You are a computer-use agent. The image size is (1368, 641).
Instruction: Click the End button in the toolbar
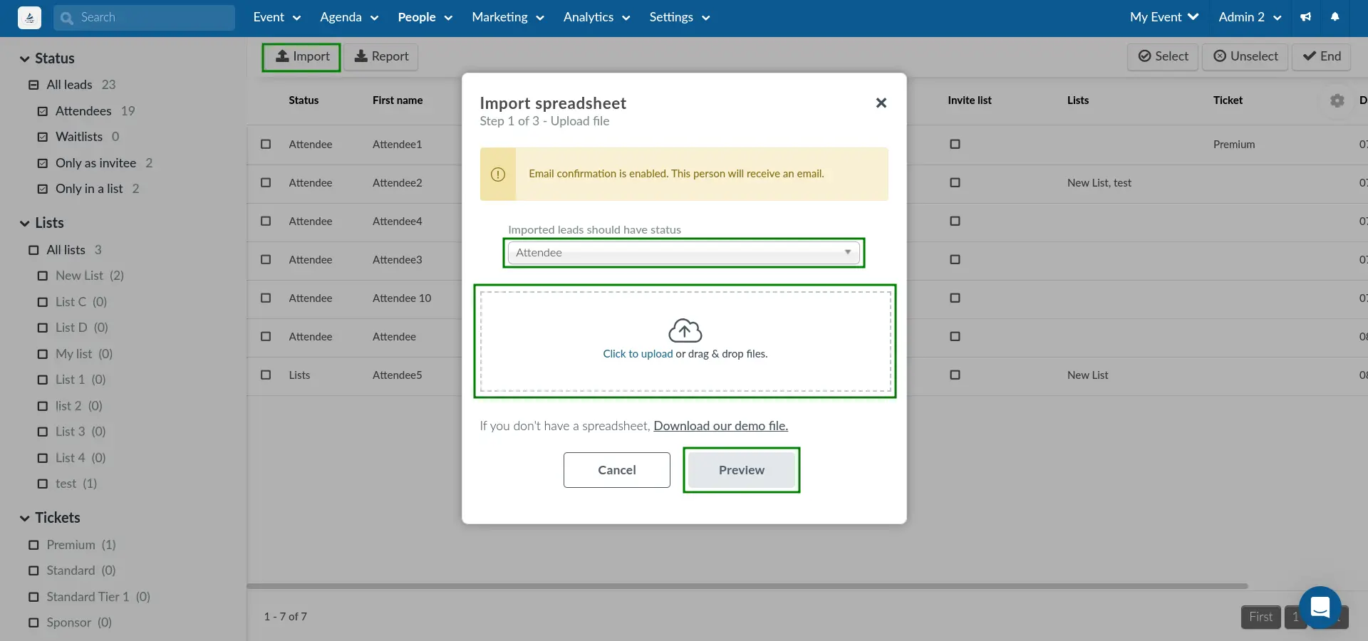[1322, 56]
